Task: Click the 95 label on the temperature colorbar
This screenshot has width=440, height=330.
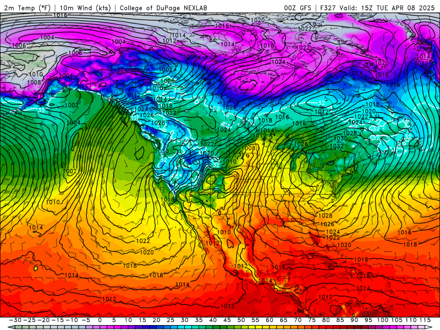Action: pos(368,320)
